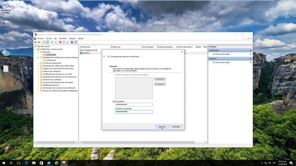Click the Show/Hide console tree toolbar icon
Image resolution: width=296 pixels, height=166 pixels.
47,42
